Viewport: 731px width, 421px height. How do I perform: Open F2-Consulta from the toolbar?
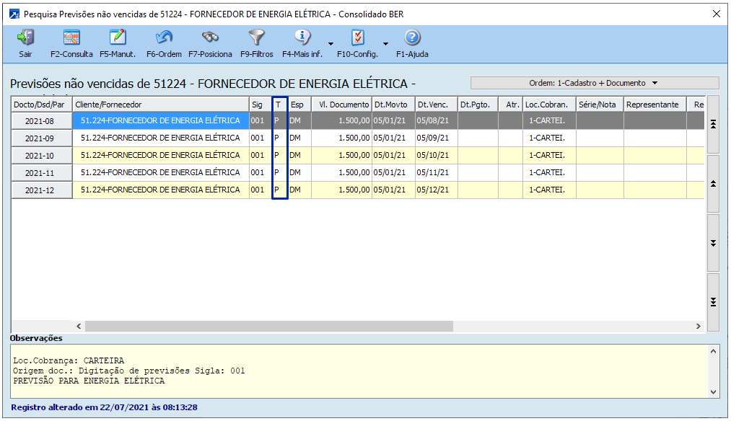tap(71, 38)
